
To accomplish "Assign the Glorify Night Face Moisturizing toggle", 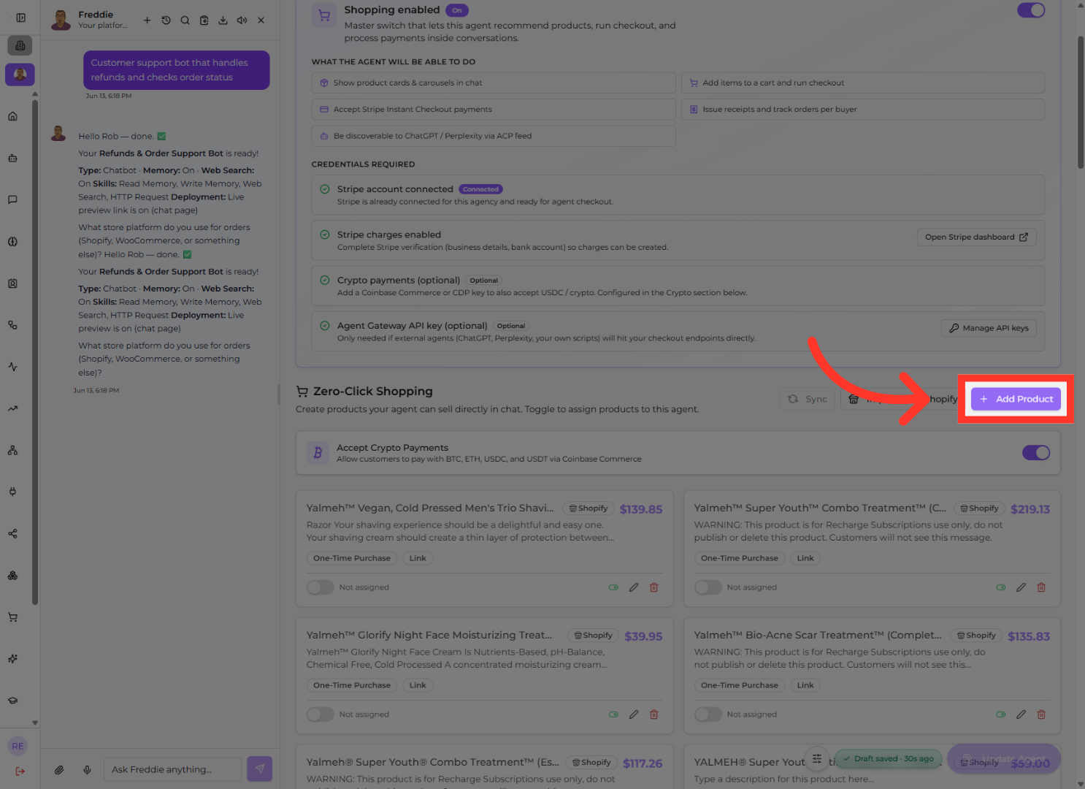I will 320,714.
